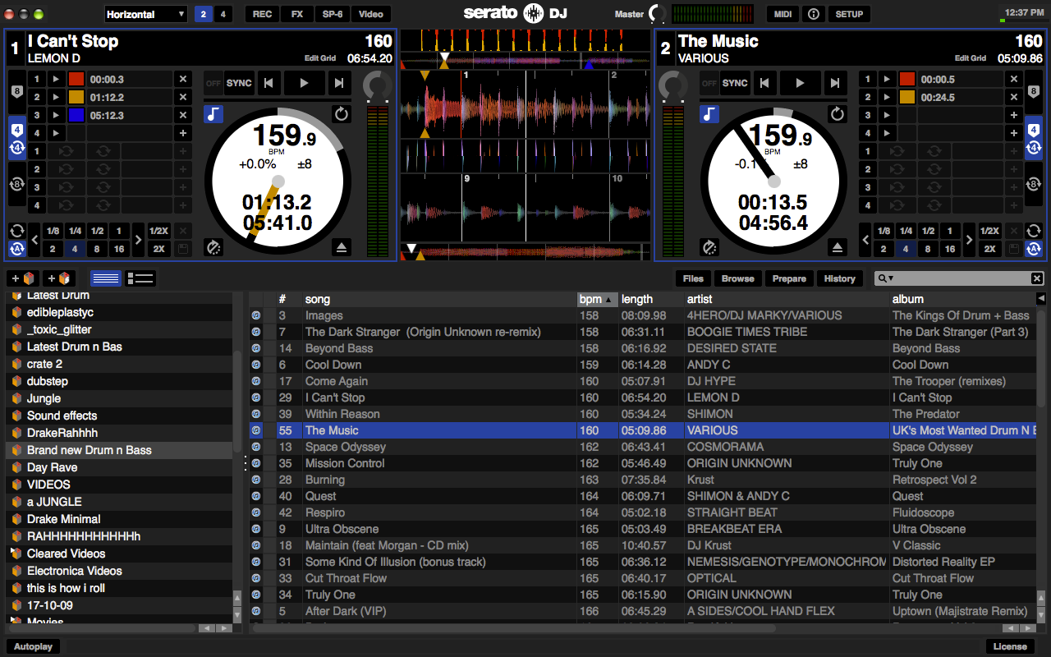The image size is (1051, 657).
Task: Click the slip mode icon below deck 2 platter
Action: pyautogui.click(x=709, y=247)
